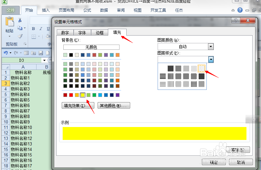Open the 开发工具 ribbon tab
This screenshot has height=170, width=261.
click(158, 10)
